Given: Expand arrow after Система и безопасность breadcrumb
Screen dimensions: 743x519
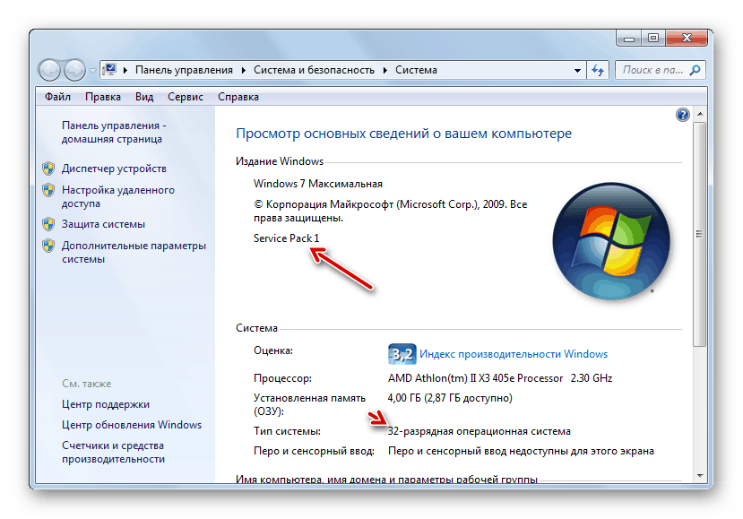Looking at the screenshot, I should point(384,70).
